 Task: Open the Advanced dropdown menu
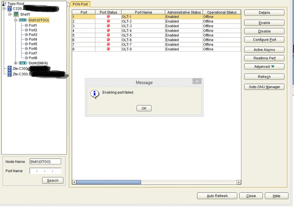pyautogui.click(x=264, y=67)
